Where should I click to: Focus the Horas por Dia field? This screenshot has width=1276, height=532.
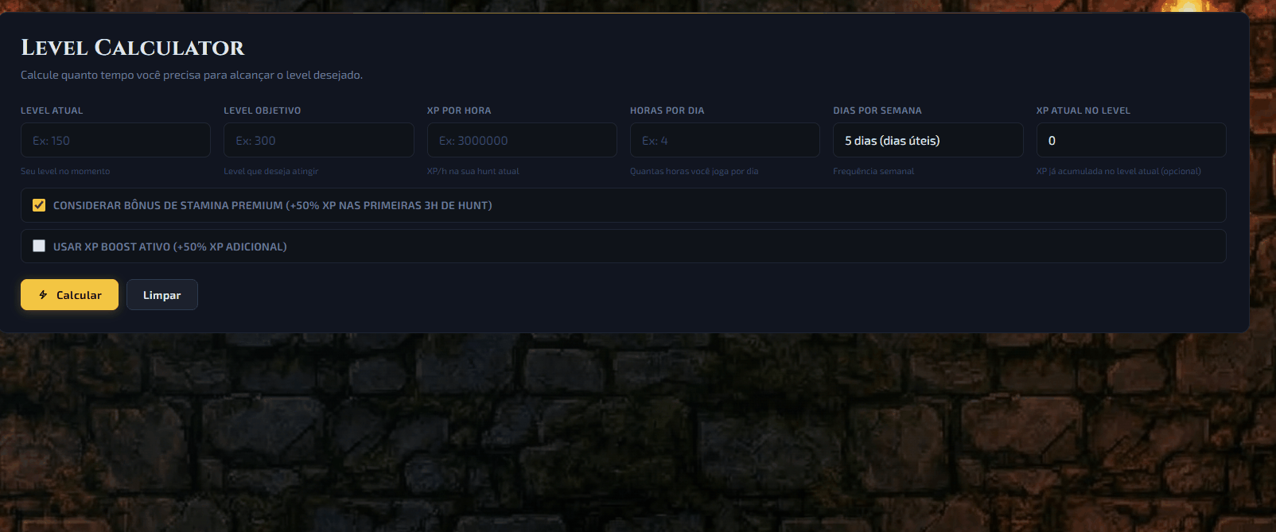pos(725,141)
